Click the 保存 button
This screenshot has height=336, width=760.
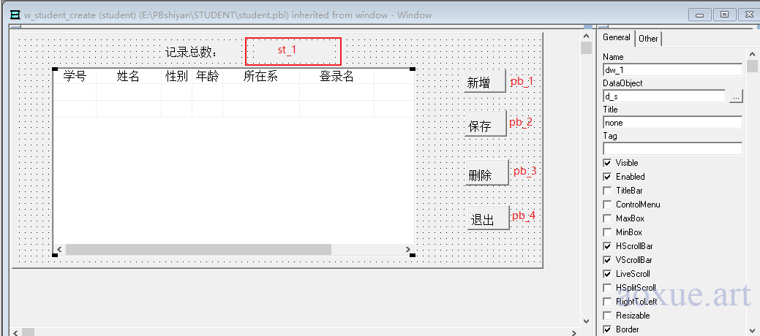pos(485,124)
